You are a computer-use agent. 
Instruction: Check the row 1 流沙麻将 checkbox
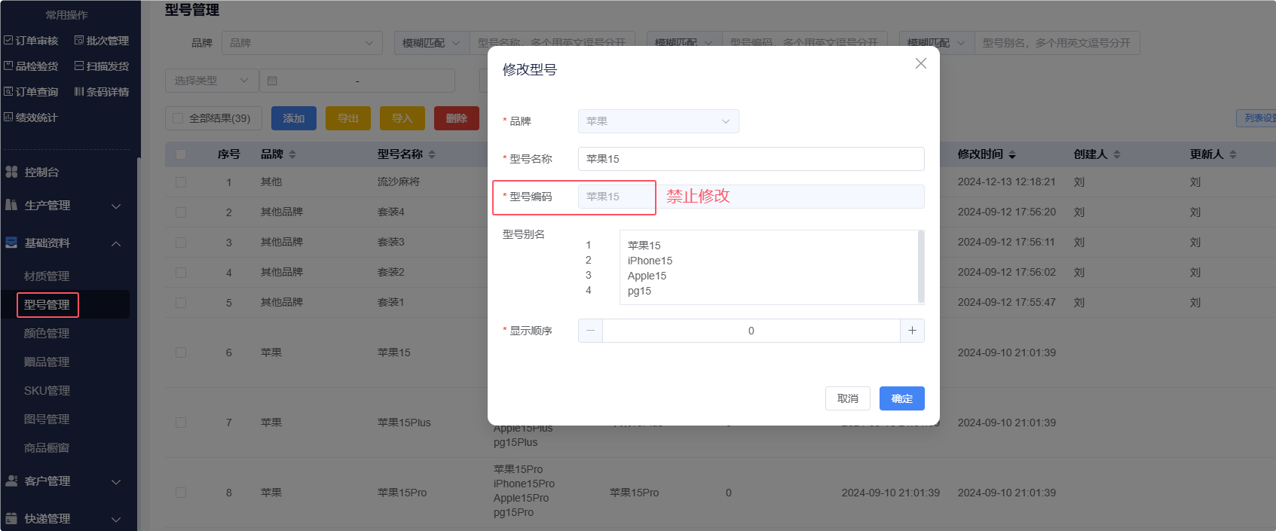(x=181, y=182)
